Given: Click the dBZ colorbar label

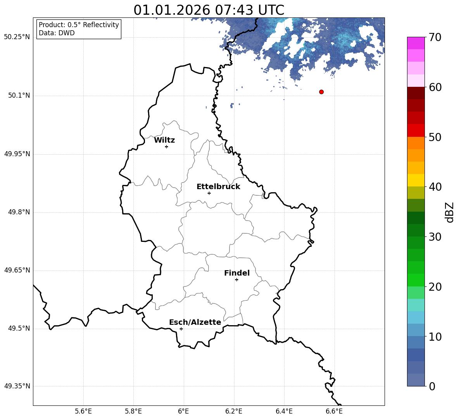Looking at the screenshot, I should [450, 212].
